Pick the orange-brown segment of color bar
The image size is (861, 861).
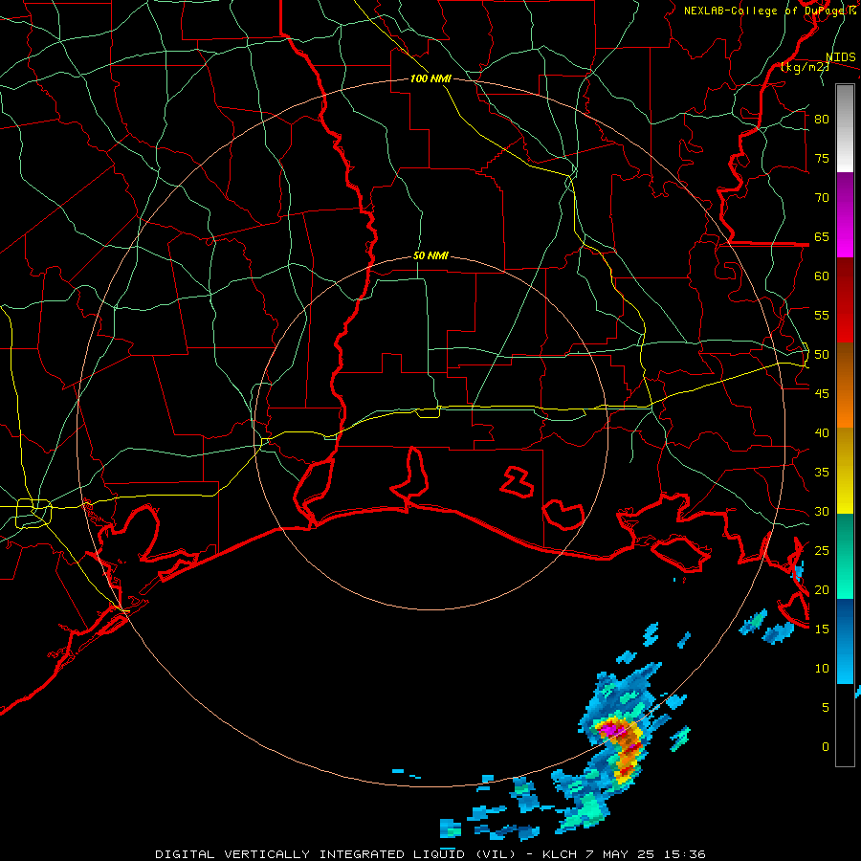tap(845, 386)
